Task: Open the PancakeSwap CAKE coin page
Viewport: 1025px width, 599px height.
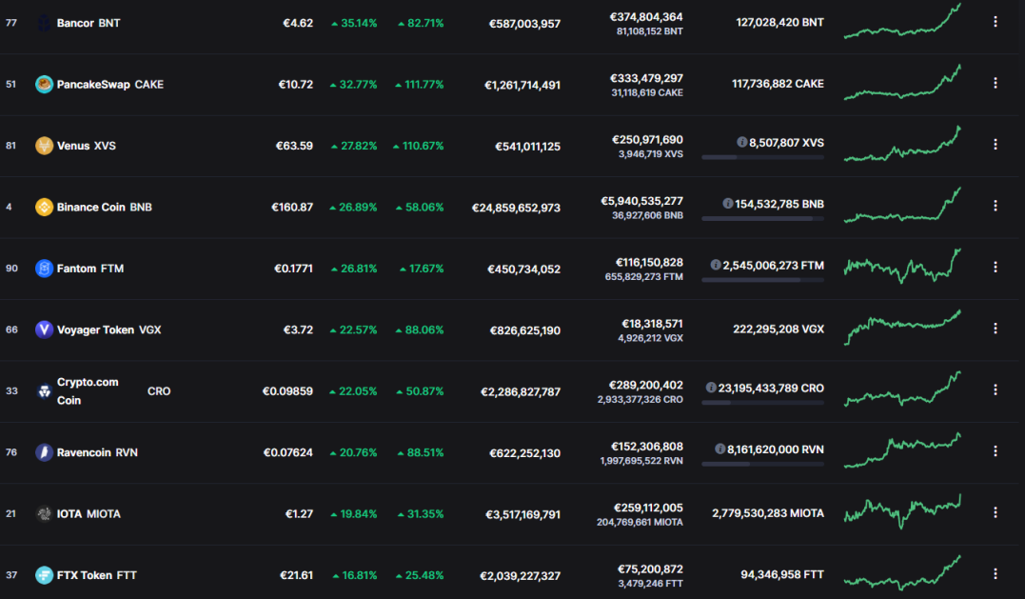Action: [109, 85]
